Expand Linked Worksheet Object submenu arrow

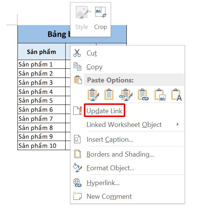pyautogui.click(x=178, y=124)
